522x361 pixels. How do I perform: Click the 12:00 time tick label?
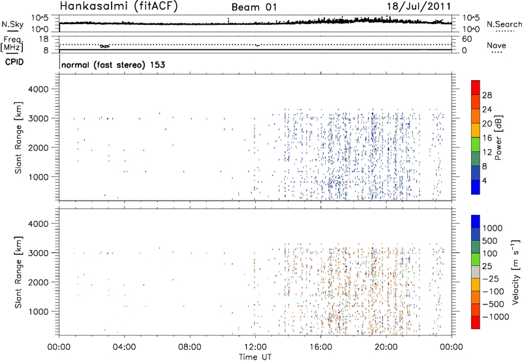pyautogui.click(x=255, y=347)
